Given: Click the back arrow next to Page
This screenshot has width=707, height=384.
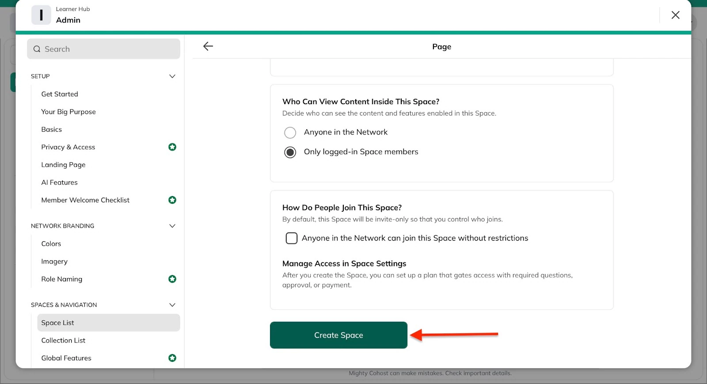Looking at the screenshot, I should [208, 46].
